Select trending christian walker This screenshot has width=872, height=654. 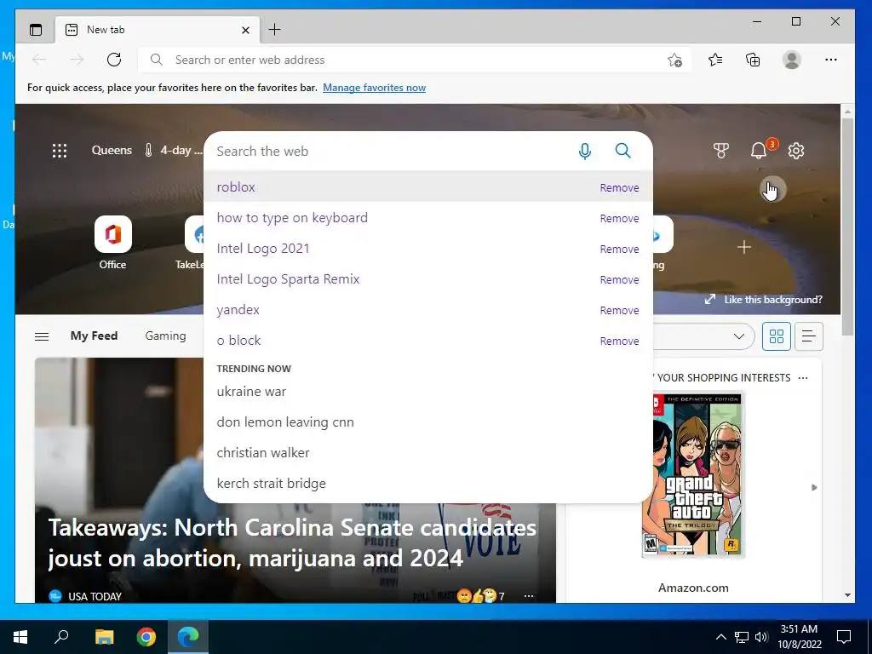428,453
